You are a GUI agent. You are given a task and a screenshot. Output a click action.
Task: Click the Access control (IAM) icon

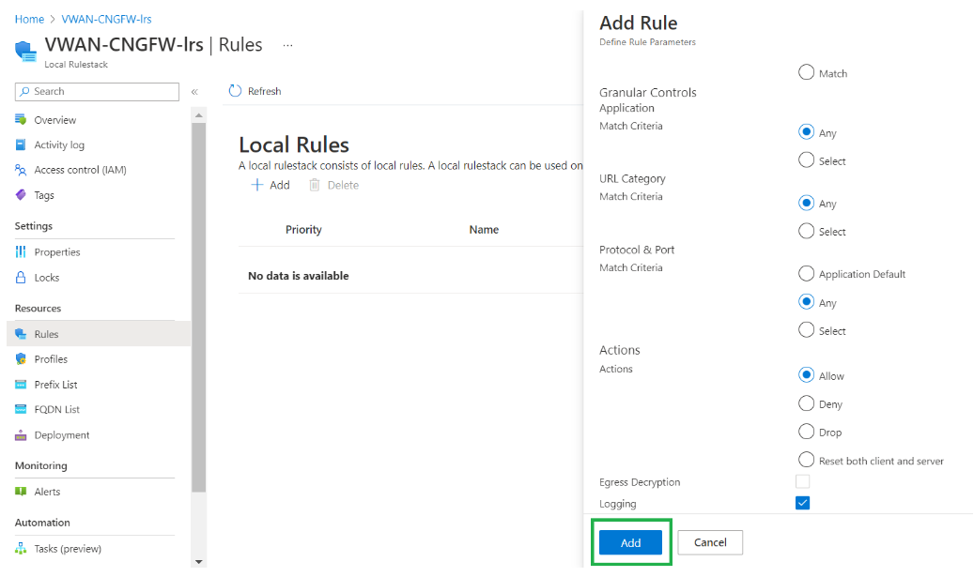tap(21, 170)
